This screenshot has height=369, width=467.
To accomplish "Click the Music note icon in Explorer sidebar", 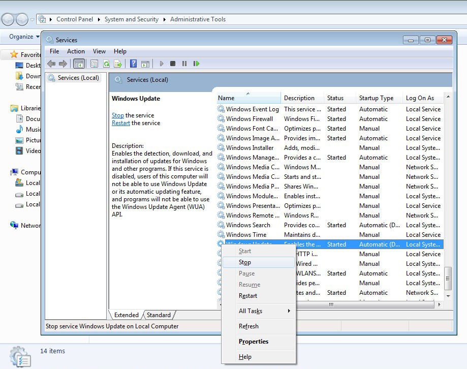I will 19,129.
